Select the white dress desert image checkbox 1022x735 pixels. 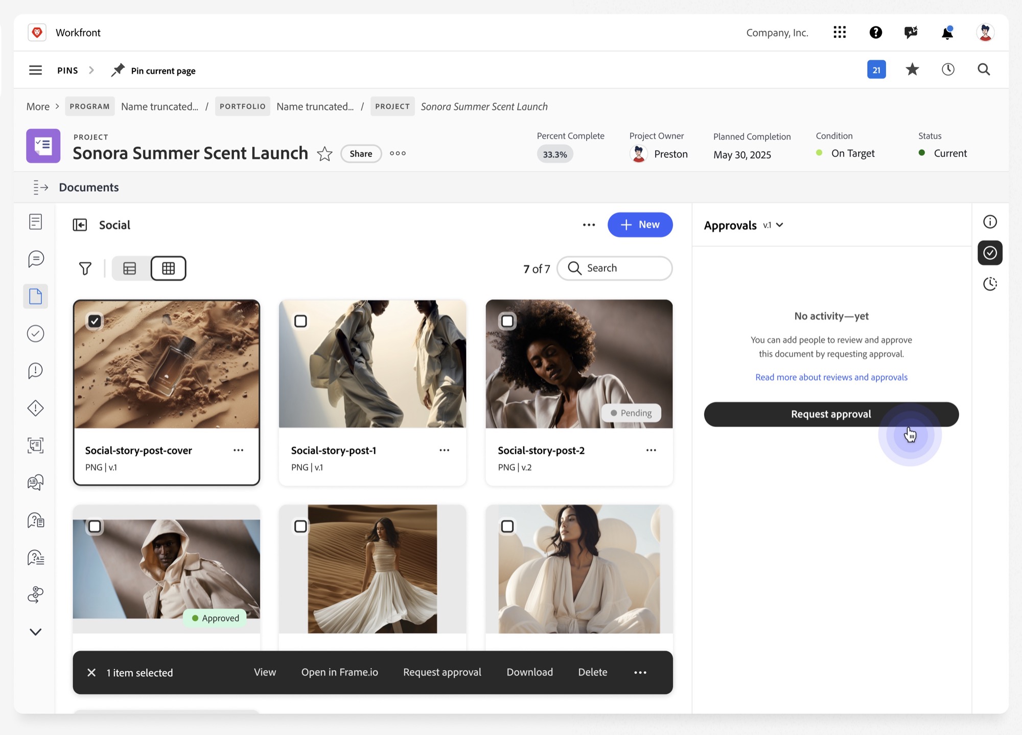click(300, 526)
